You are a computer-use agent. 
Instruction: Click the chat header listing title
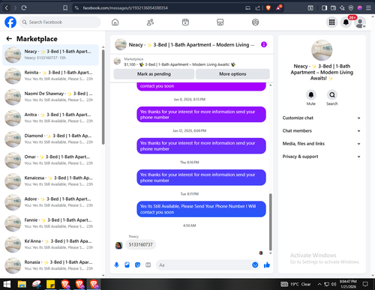point(191,45)
